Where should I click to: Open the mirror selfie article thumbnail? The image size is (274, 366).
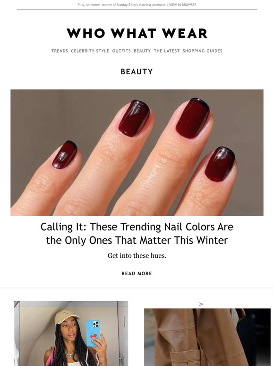(x=71, y=333)
